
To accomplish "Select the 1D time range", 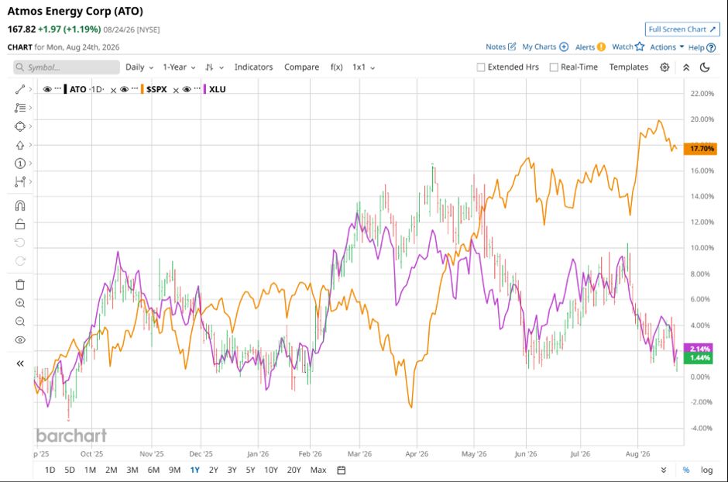I will click(x=50, y=470).
